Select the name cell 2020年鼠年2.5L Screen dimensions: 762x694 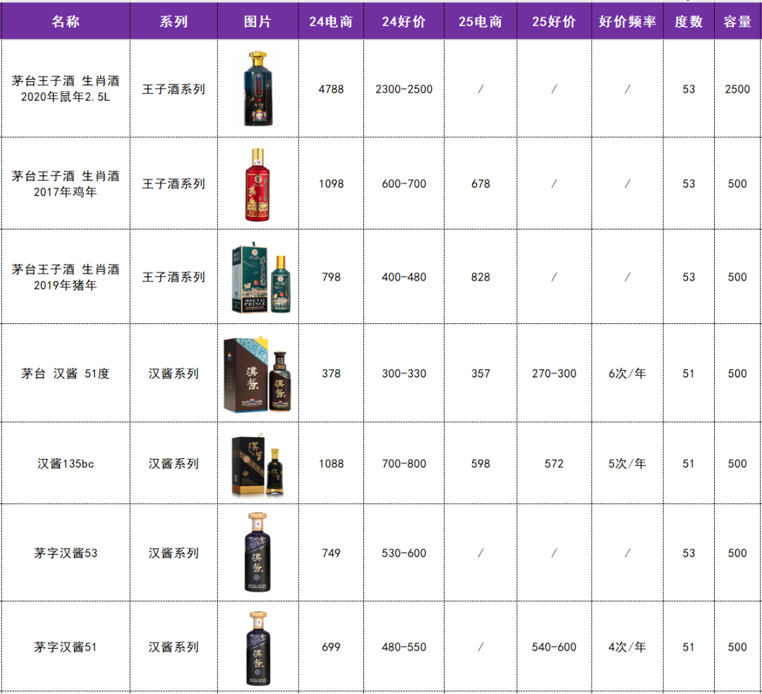pos(66,88)
